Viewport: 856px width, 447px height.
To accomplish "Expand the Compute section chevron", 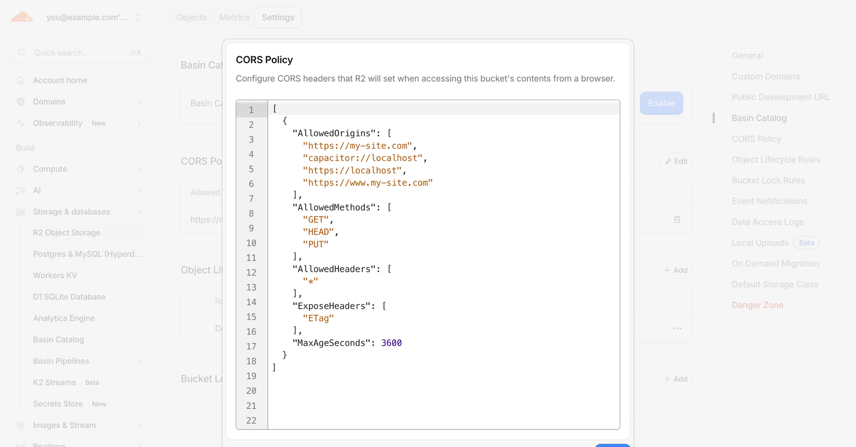I will click(139, 169).
